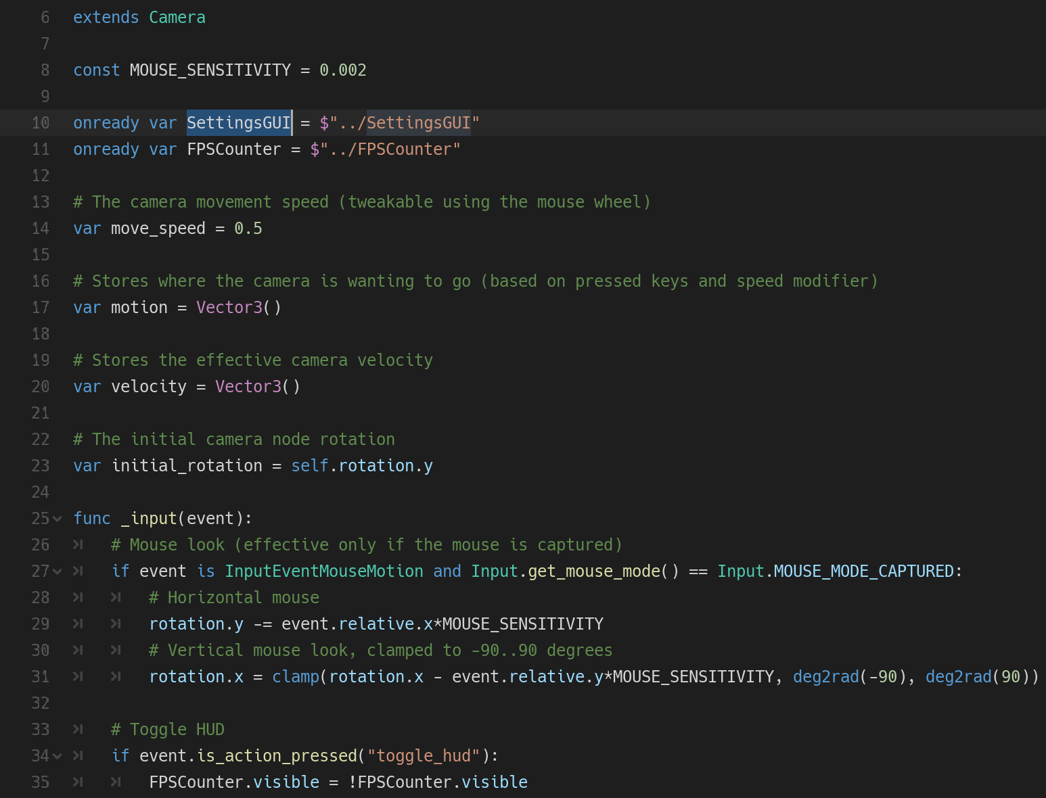Click the Stores where the camera is wanting comment

click(x=476, y=281)
